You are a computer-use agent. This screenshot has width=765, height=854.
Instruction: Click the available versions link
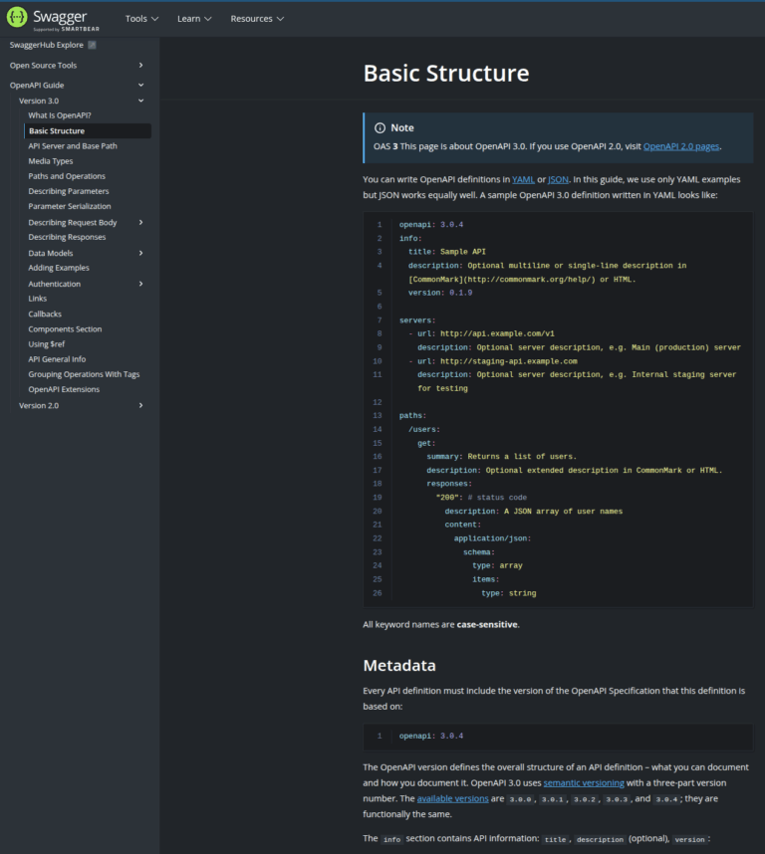tap(453, 798)
